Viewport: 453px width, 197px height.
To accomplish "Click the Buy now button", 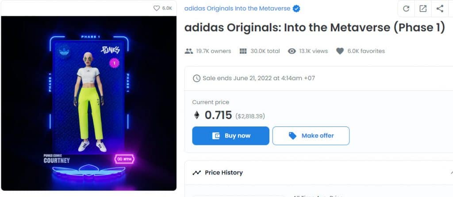I will point(230,136).
